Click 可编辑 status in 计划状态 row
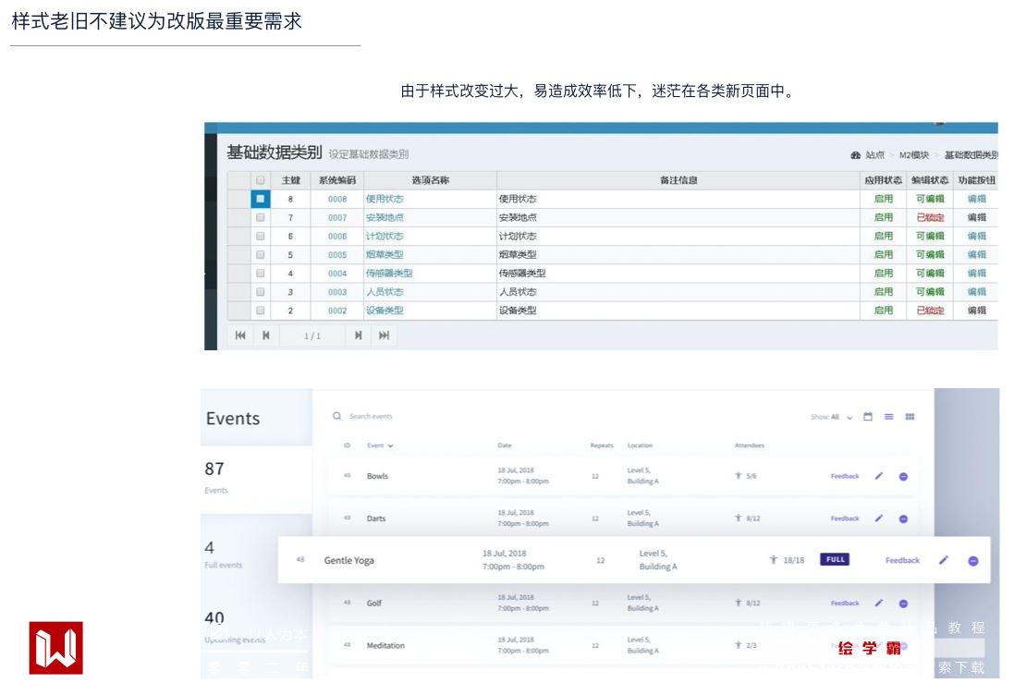Image resolution: width=1014 pixels, height=695 pixels. click(x=929, y=236)
